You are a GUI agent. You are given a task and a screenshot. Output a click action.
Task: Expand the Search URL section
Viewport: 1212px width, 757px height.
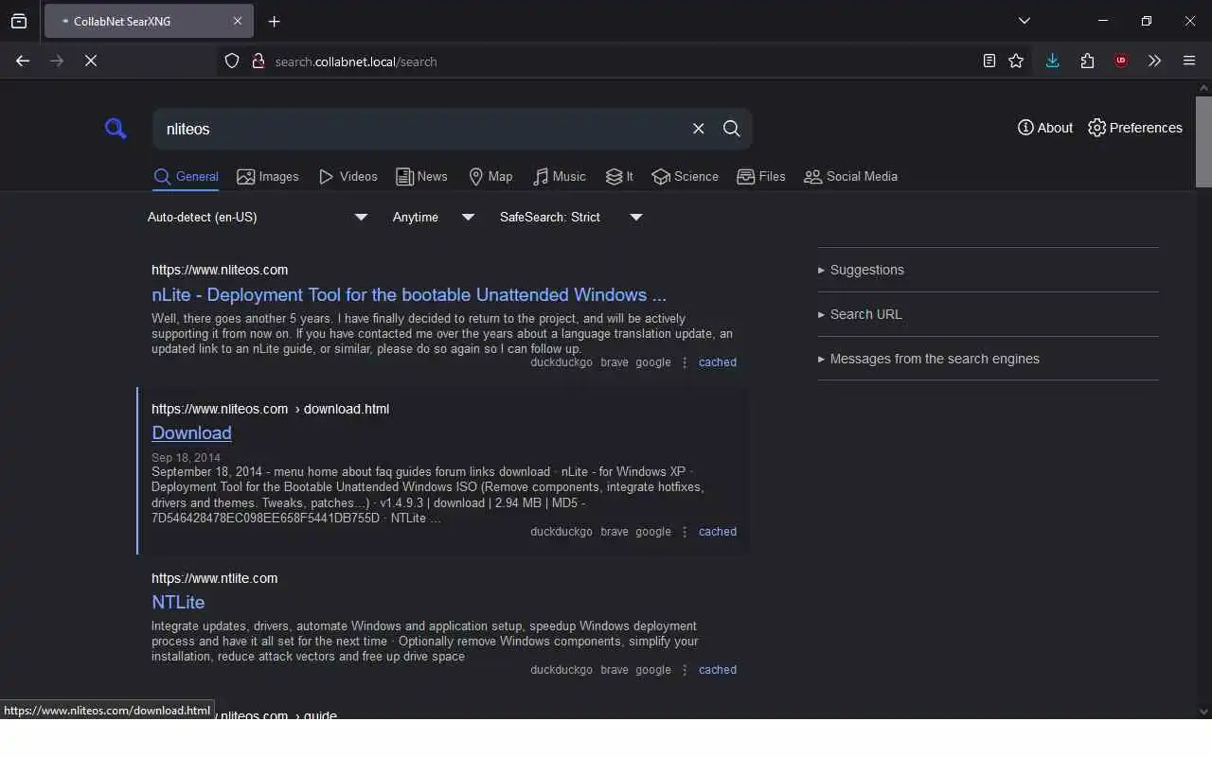click(989, 314)
